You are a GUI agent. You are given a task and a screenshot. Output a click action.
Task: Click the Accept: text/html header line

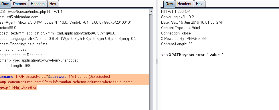(x=58, y=33)
